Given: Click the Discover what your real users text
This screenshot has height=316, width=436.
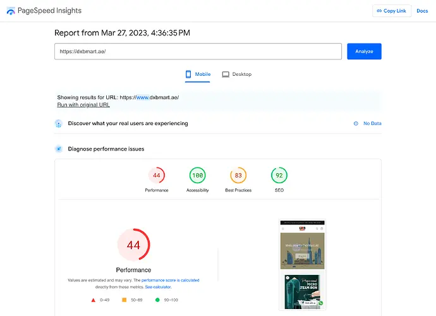Looking at the screenshot, I should (x=128, y=123).
